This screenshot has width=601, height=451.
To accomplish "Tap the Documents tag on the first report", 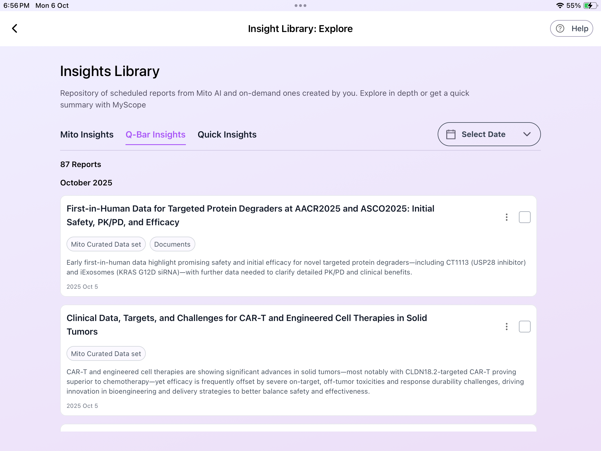I will 172,244.
